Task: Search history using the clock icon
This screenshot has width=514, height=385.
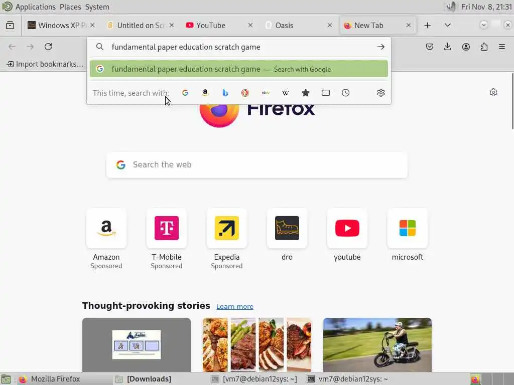Action: [345, 93]
